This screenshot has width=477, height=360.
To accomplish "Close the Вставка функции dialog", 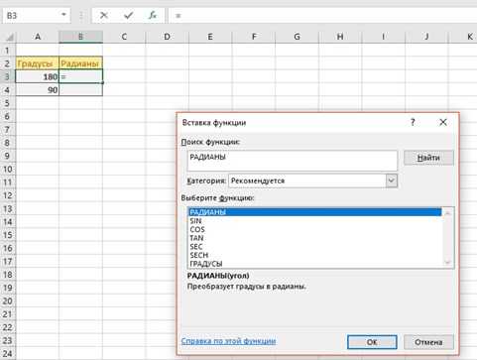I will click(443, 122).
